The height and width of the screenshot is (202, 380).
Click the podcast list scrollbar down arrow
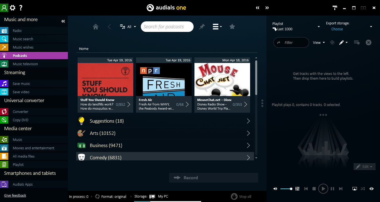coord(256,158)
